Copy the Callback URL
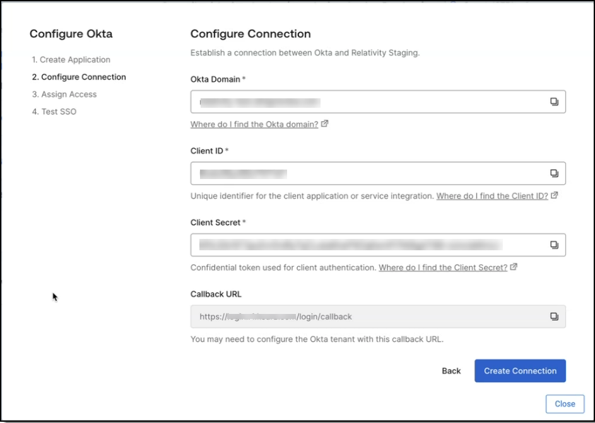595x423 pixels. [x=554, y=316]
